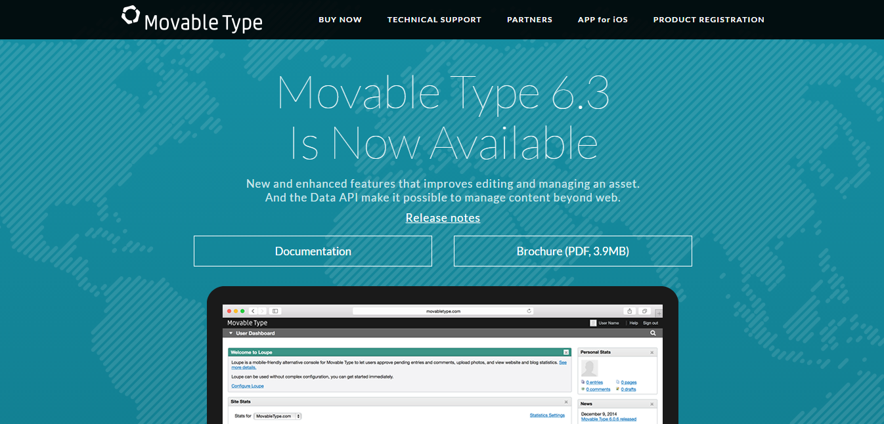The image size is (884, 424).
Task: Click the red close dot of the mockup browser
Action: click(229, 311)
